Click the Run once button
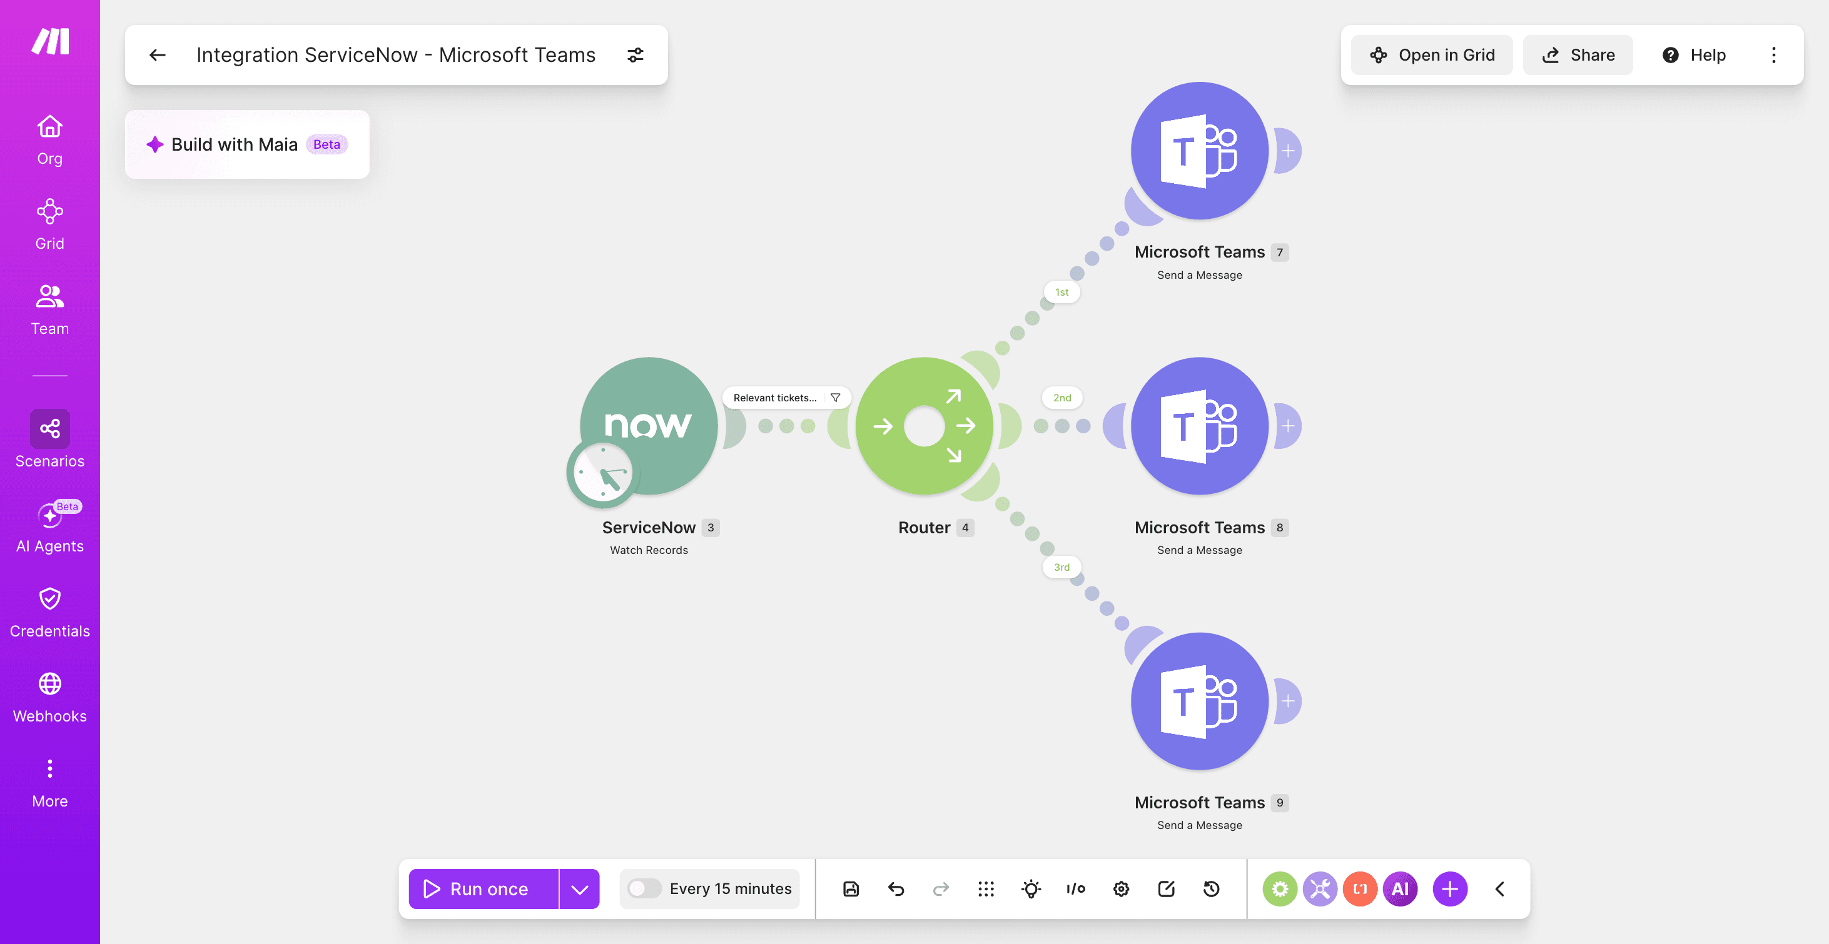The image size is (1829, 944). point(484,888)
